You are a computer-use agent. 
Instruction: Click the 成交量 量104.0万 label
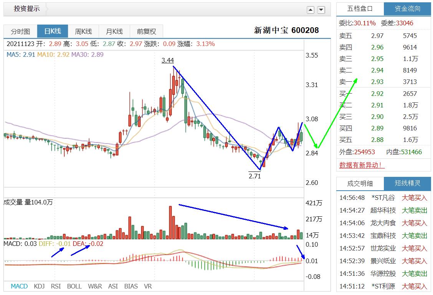pyautogui.click(x=28, y=202)
